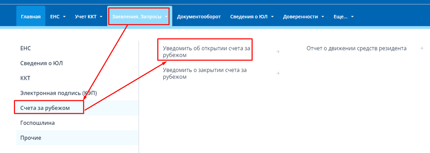Open Отчет о движении средств резидента

(x=357, y=49)
